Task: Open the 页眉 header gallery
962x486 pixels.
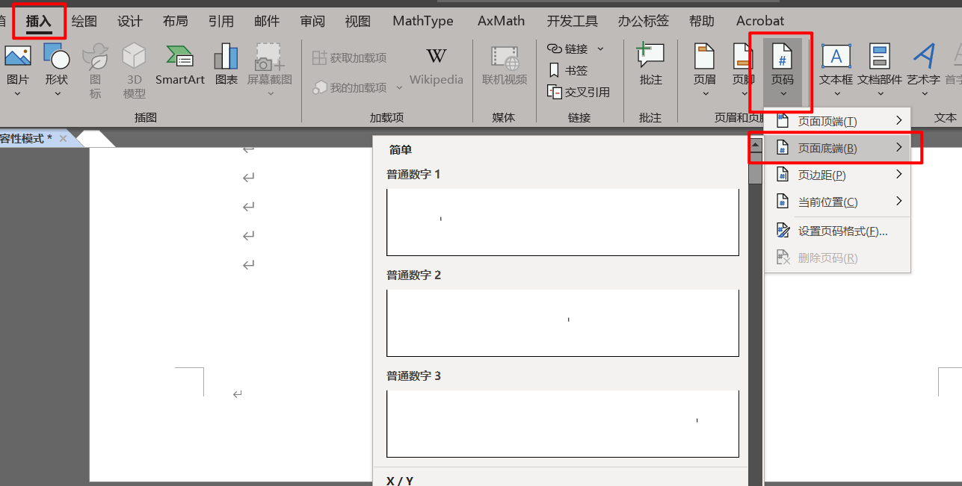Action: pyautogui.click(x=705, y=70)
